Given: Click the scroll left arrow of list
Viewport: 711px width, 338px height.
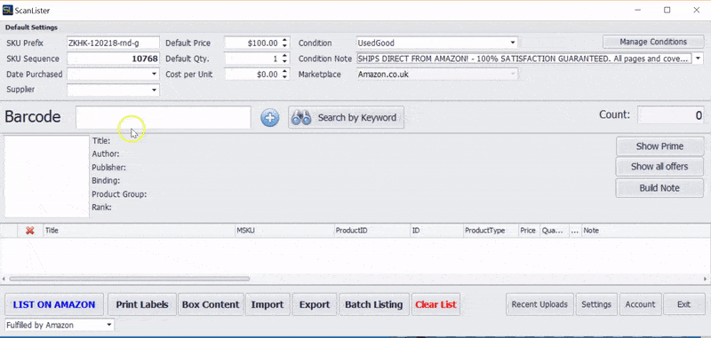Looking at the screenshot, I should pos(4,279).
